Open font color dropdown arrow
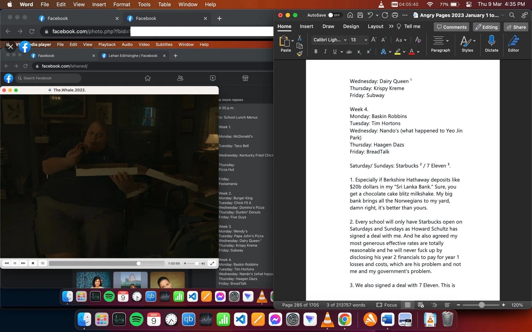Screen dimensions: 532x332 [x=418, y=52]
